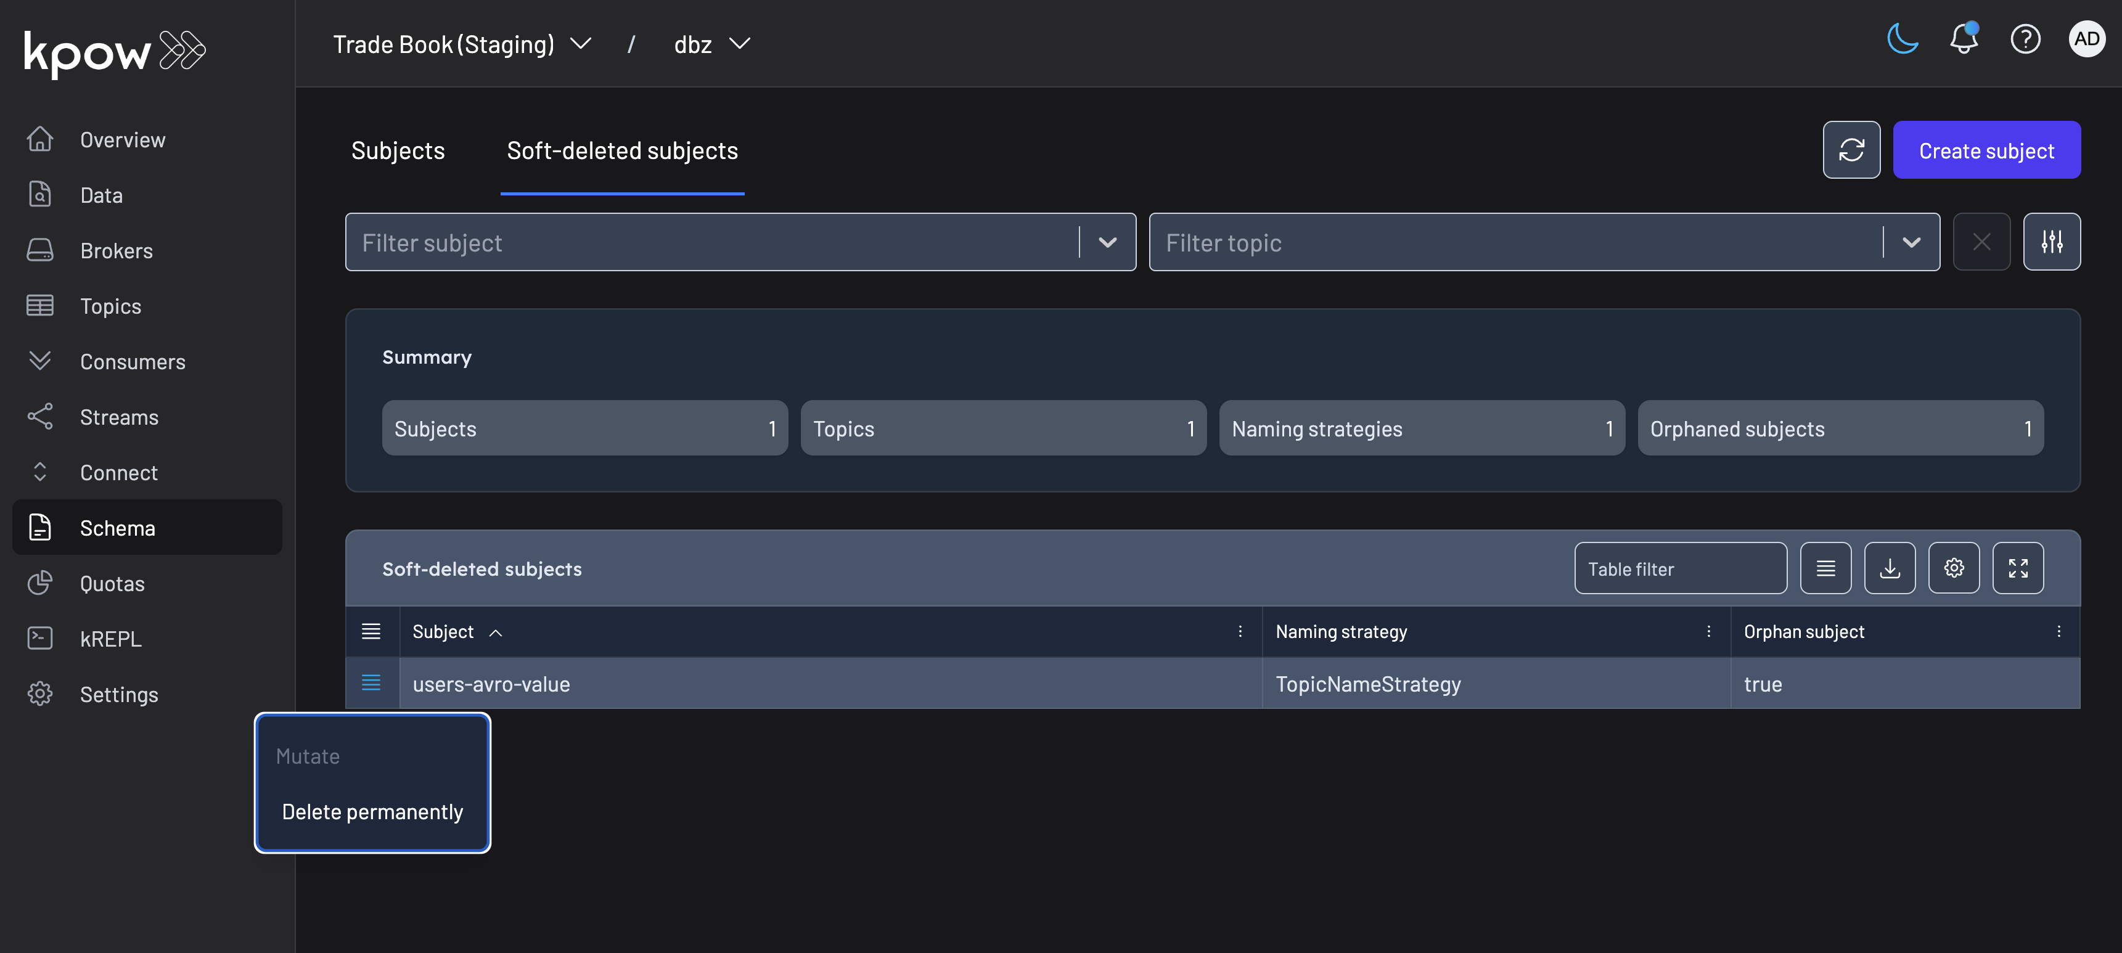This screenshot has width=2122, height=953.
Task: Switch to the Subjects tab
Action: 398,151
